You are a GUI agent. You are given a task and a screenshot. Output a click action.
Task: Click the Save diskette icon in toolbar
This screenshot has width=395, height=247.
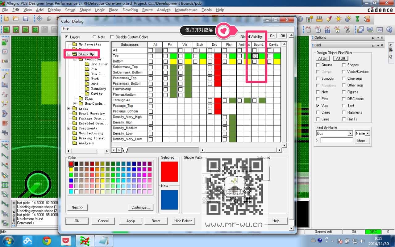(x=26, y=19)
